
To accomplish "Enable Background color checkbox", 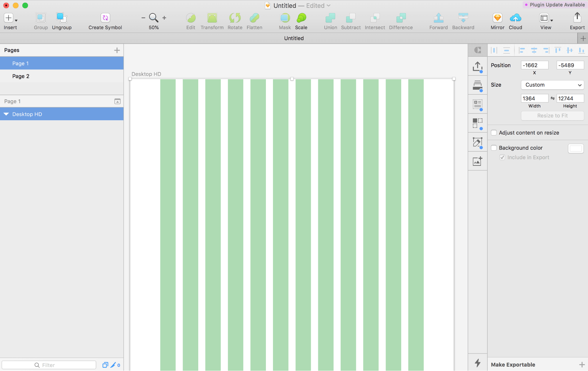I will (494, 148).
